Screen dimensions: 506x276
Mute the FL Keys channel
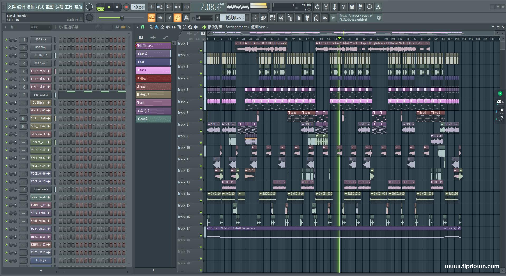6,260
